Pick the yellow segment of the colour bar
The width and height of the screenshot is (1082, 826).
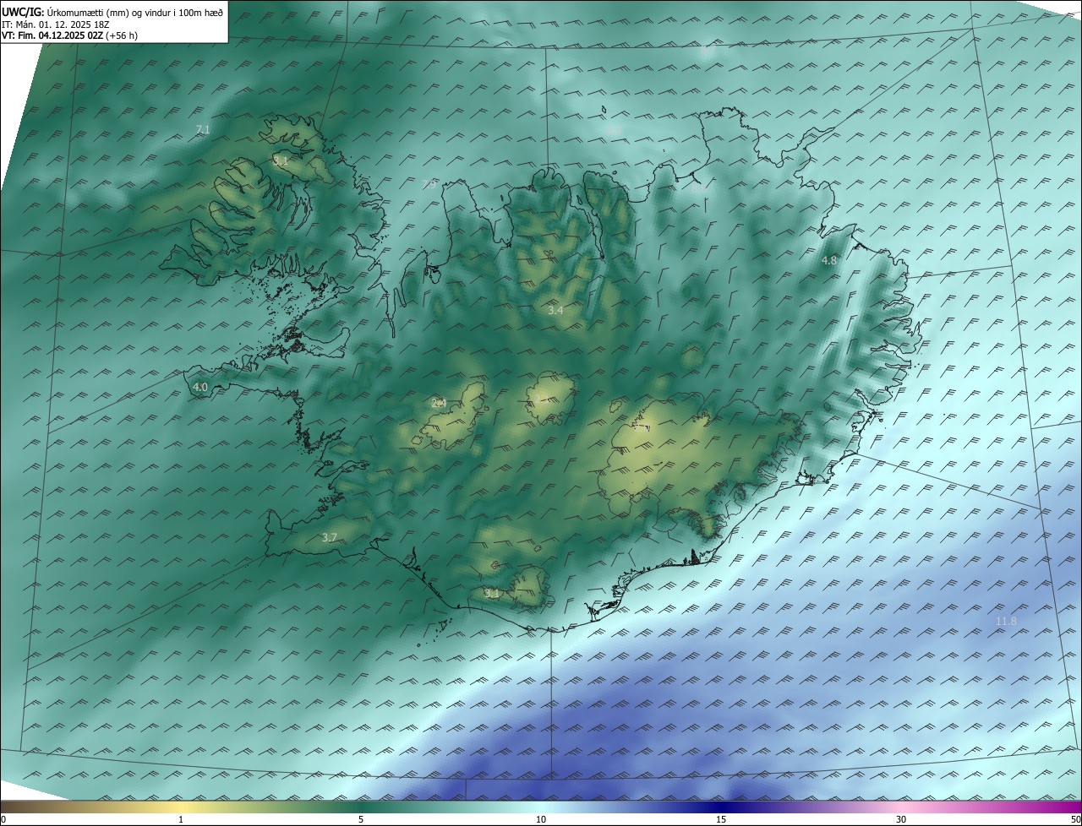pos(181,807)
